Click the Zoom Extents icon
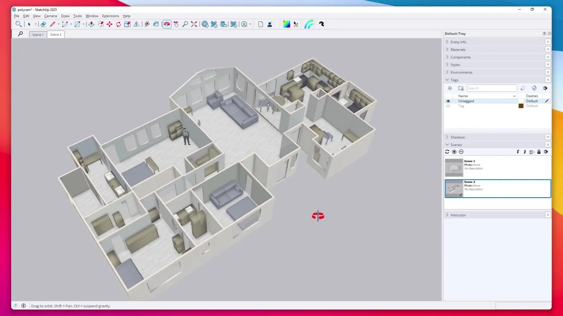Viewport: 563px width, 316px height. pos(194,24)
